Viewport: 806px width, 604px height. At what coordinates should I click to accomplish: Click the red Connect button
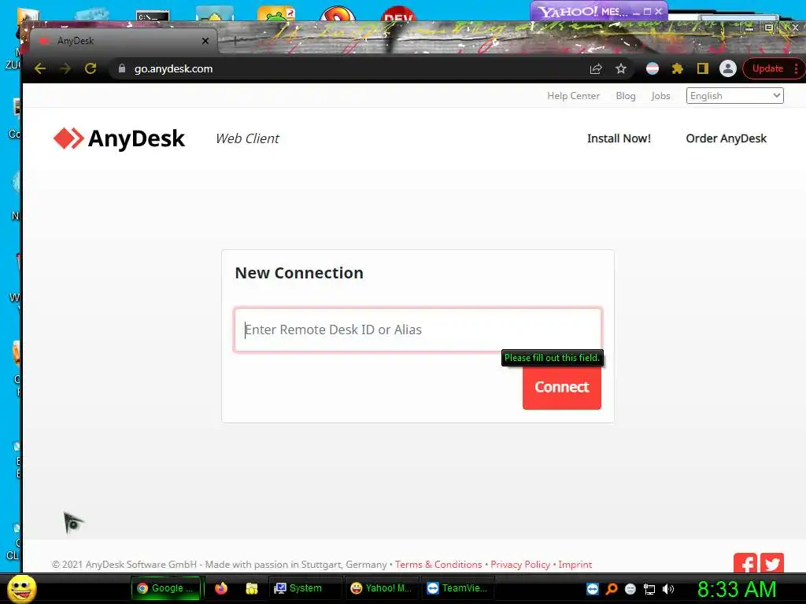tap(561, 387)
